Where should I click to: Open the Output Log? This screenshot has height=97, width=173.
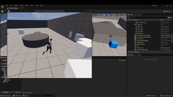tap(17, 96)
